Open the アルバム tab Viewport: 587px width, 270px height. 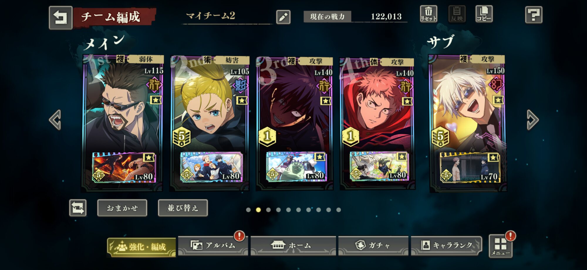click(x=213, y=246)
